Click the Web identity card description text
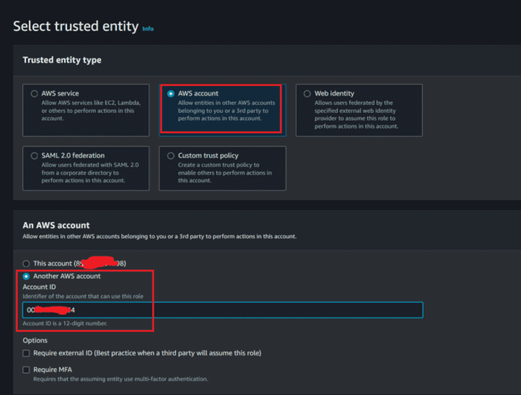Screen dimensions: 521x395 356,114
